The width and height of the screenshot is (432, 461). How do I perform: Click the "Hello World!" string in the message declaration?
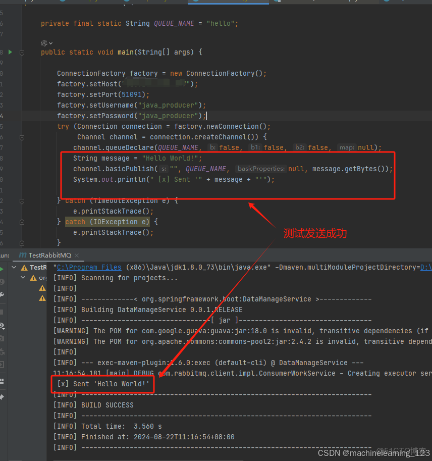tap(170, 158)
